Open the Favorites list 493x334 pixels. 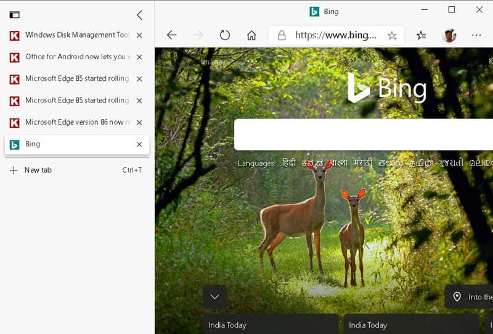[x=422, y=35]
